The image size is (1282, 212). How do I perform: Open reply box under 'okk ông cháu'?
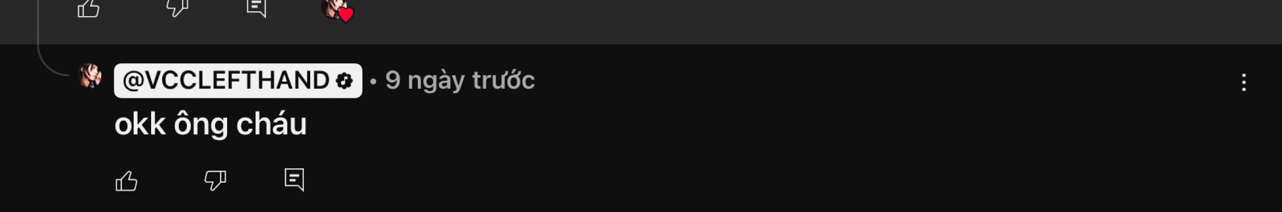point(294,180)
